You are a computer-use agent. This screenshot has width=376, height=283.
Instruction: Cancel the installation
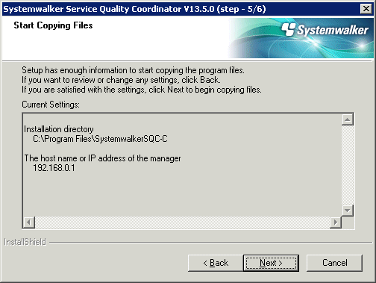tap(334, 263)
